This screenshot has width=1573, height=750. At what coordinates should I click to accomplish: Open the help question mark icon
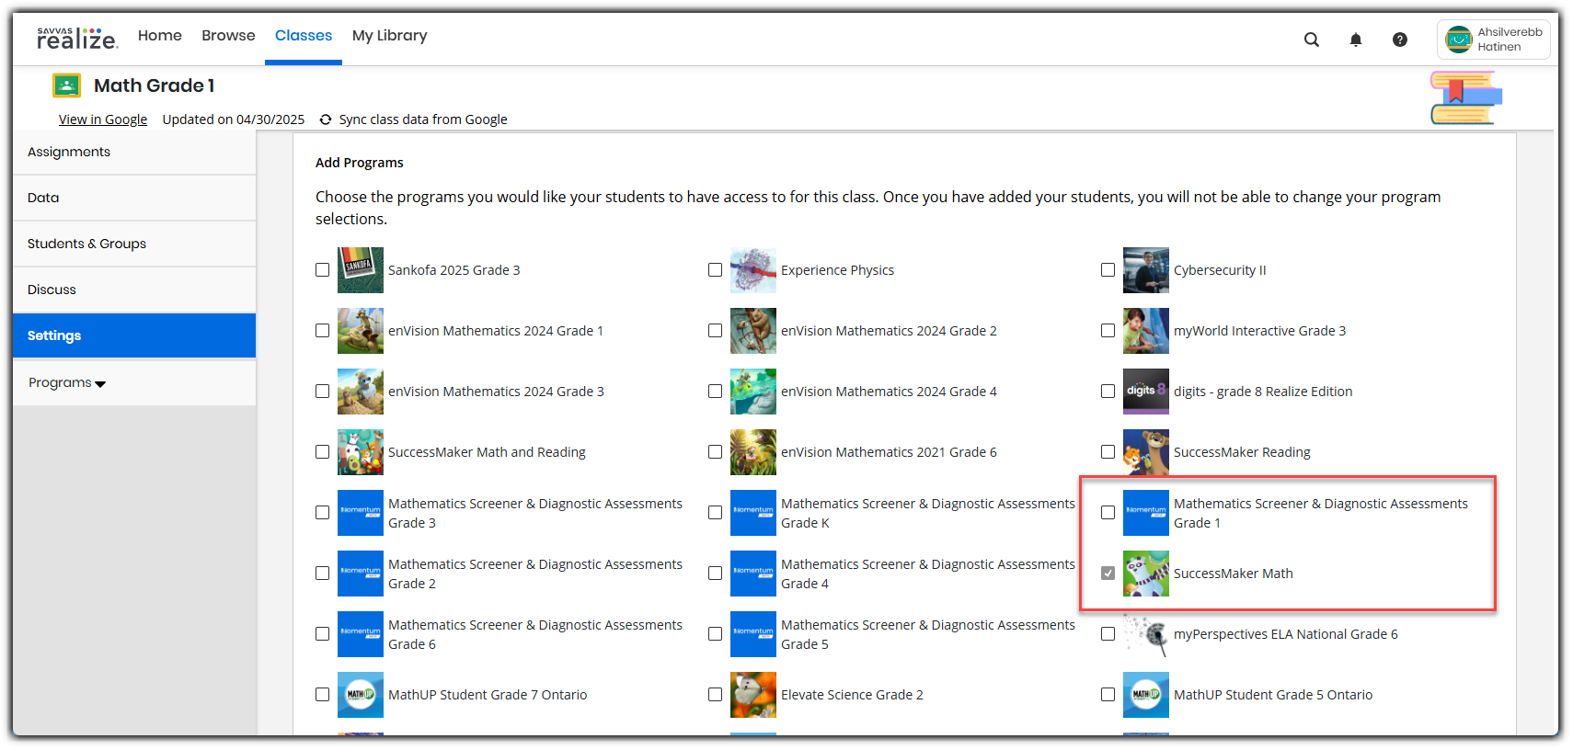click(x=1399, y=40)
